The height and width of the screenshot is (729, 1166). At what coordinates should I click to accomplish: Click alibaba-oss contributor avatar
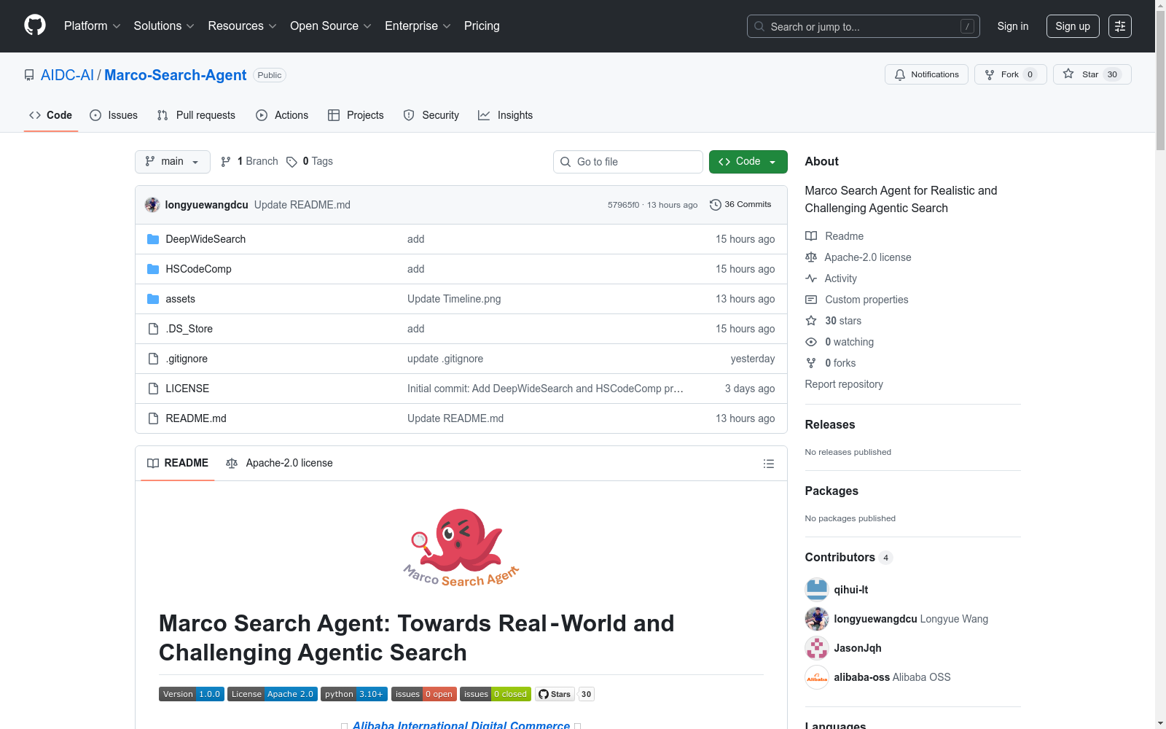tap(817, 677)
